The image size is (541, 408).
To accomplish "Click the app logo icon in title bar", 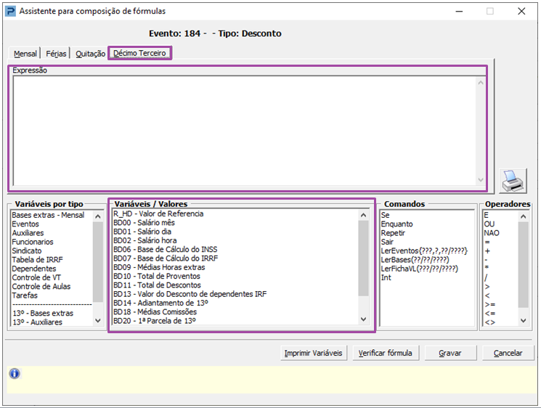I will [10, 12].
